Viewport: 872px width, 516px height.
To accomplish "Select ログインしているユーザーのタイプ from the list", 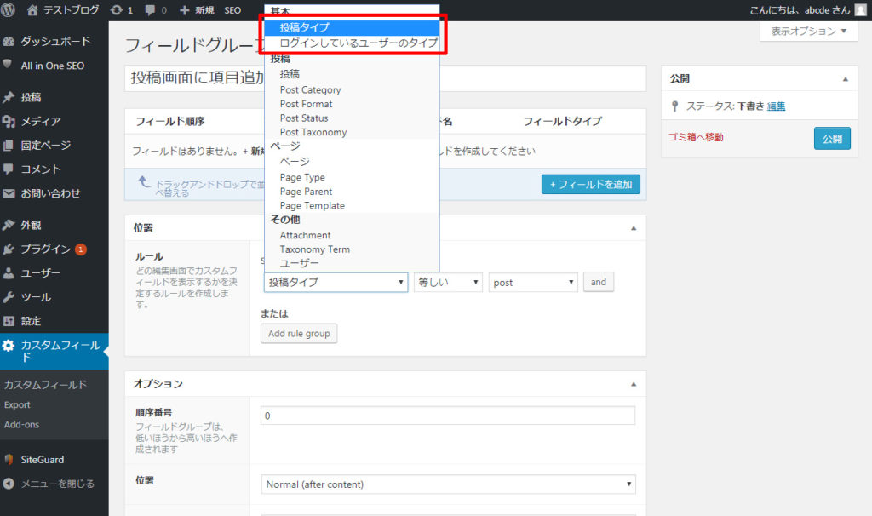I will [359, 42].
